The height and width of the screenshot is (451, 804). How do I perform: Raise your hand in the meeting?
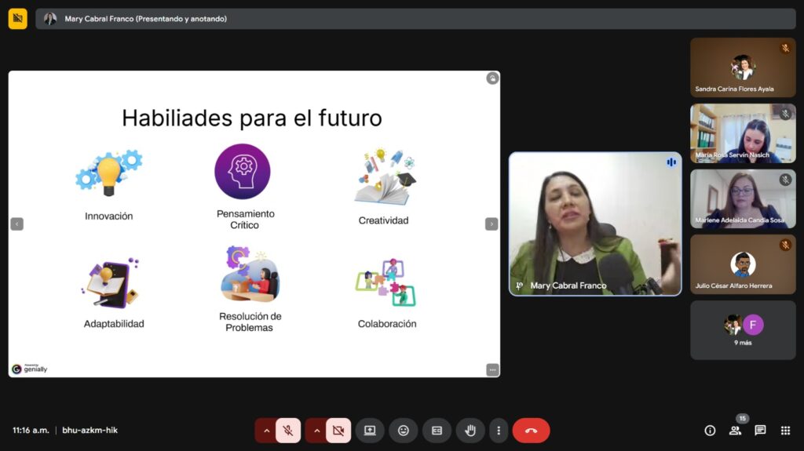click(470, 431)
